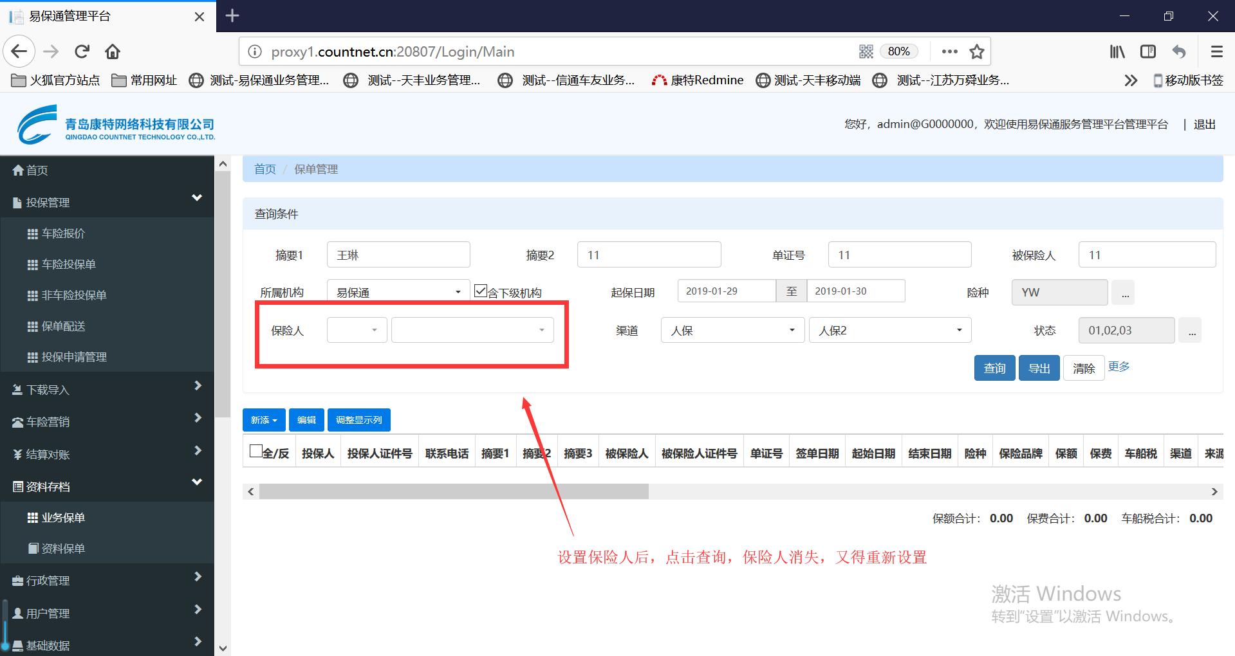Click the horizontal table scrollbar thumb
The image size is (1235, 656).
pyautogui.click(x=454, y=492)
